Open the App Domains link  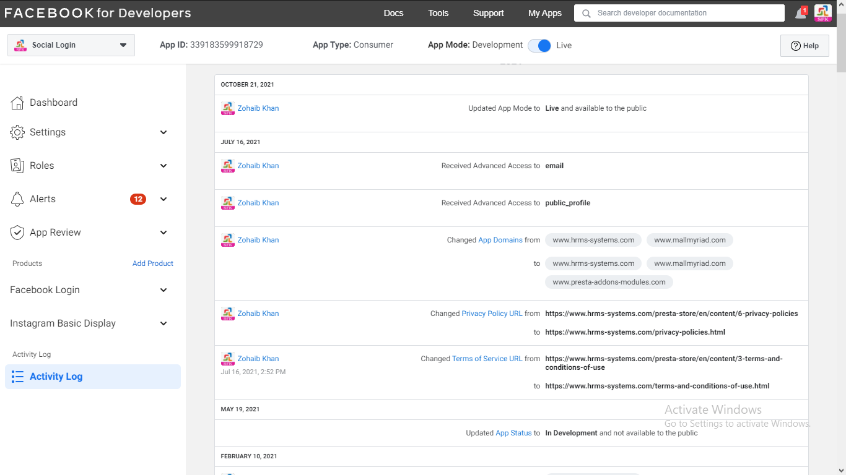[x=500, y=240]
